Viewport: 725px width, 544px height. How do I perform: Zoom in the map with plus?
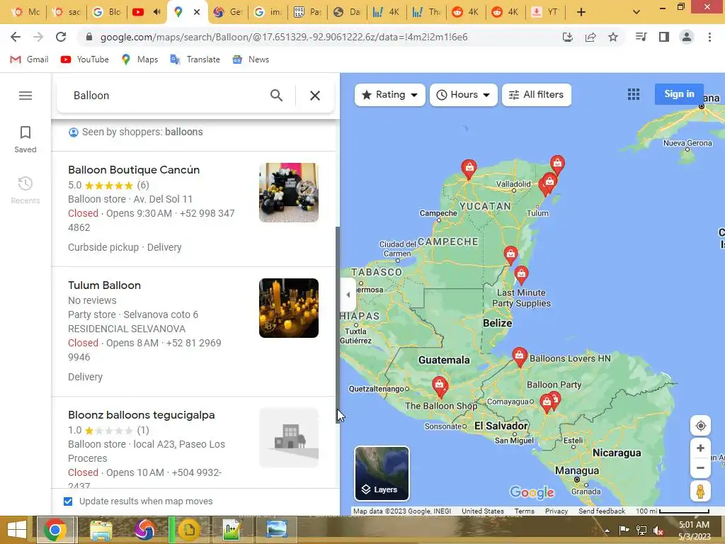[x=700, y=448]
